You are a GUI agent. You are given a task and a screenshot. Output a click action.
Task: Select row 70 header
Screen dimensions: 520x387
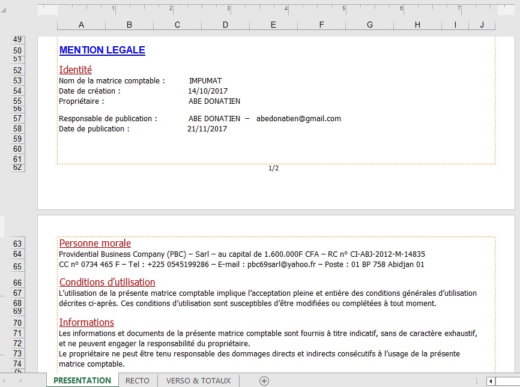click(x=17, y=323)
